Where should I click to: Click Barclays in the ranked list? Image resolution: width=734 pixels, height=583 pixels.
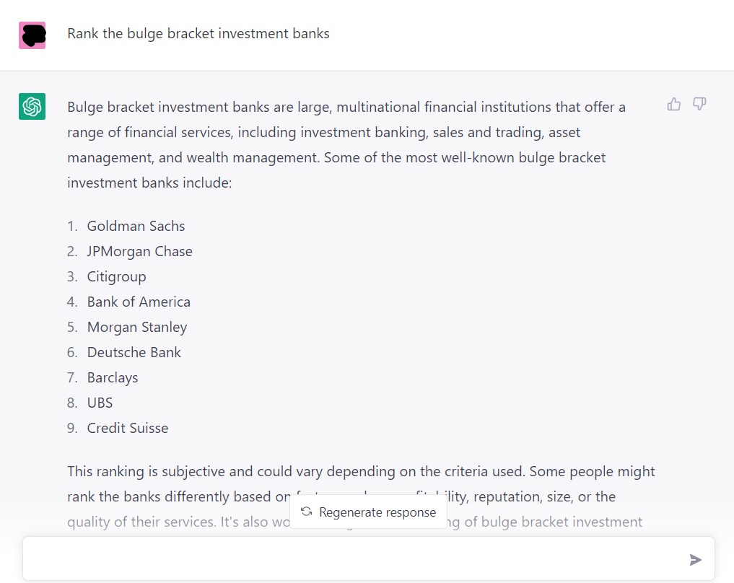pos(112,377)
